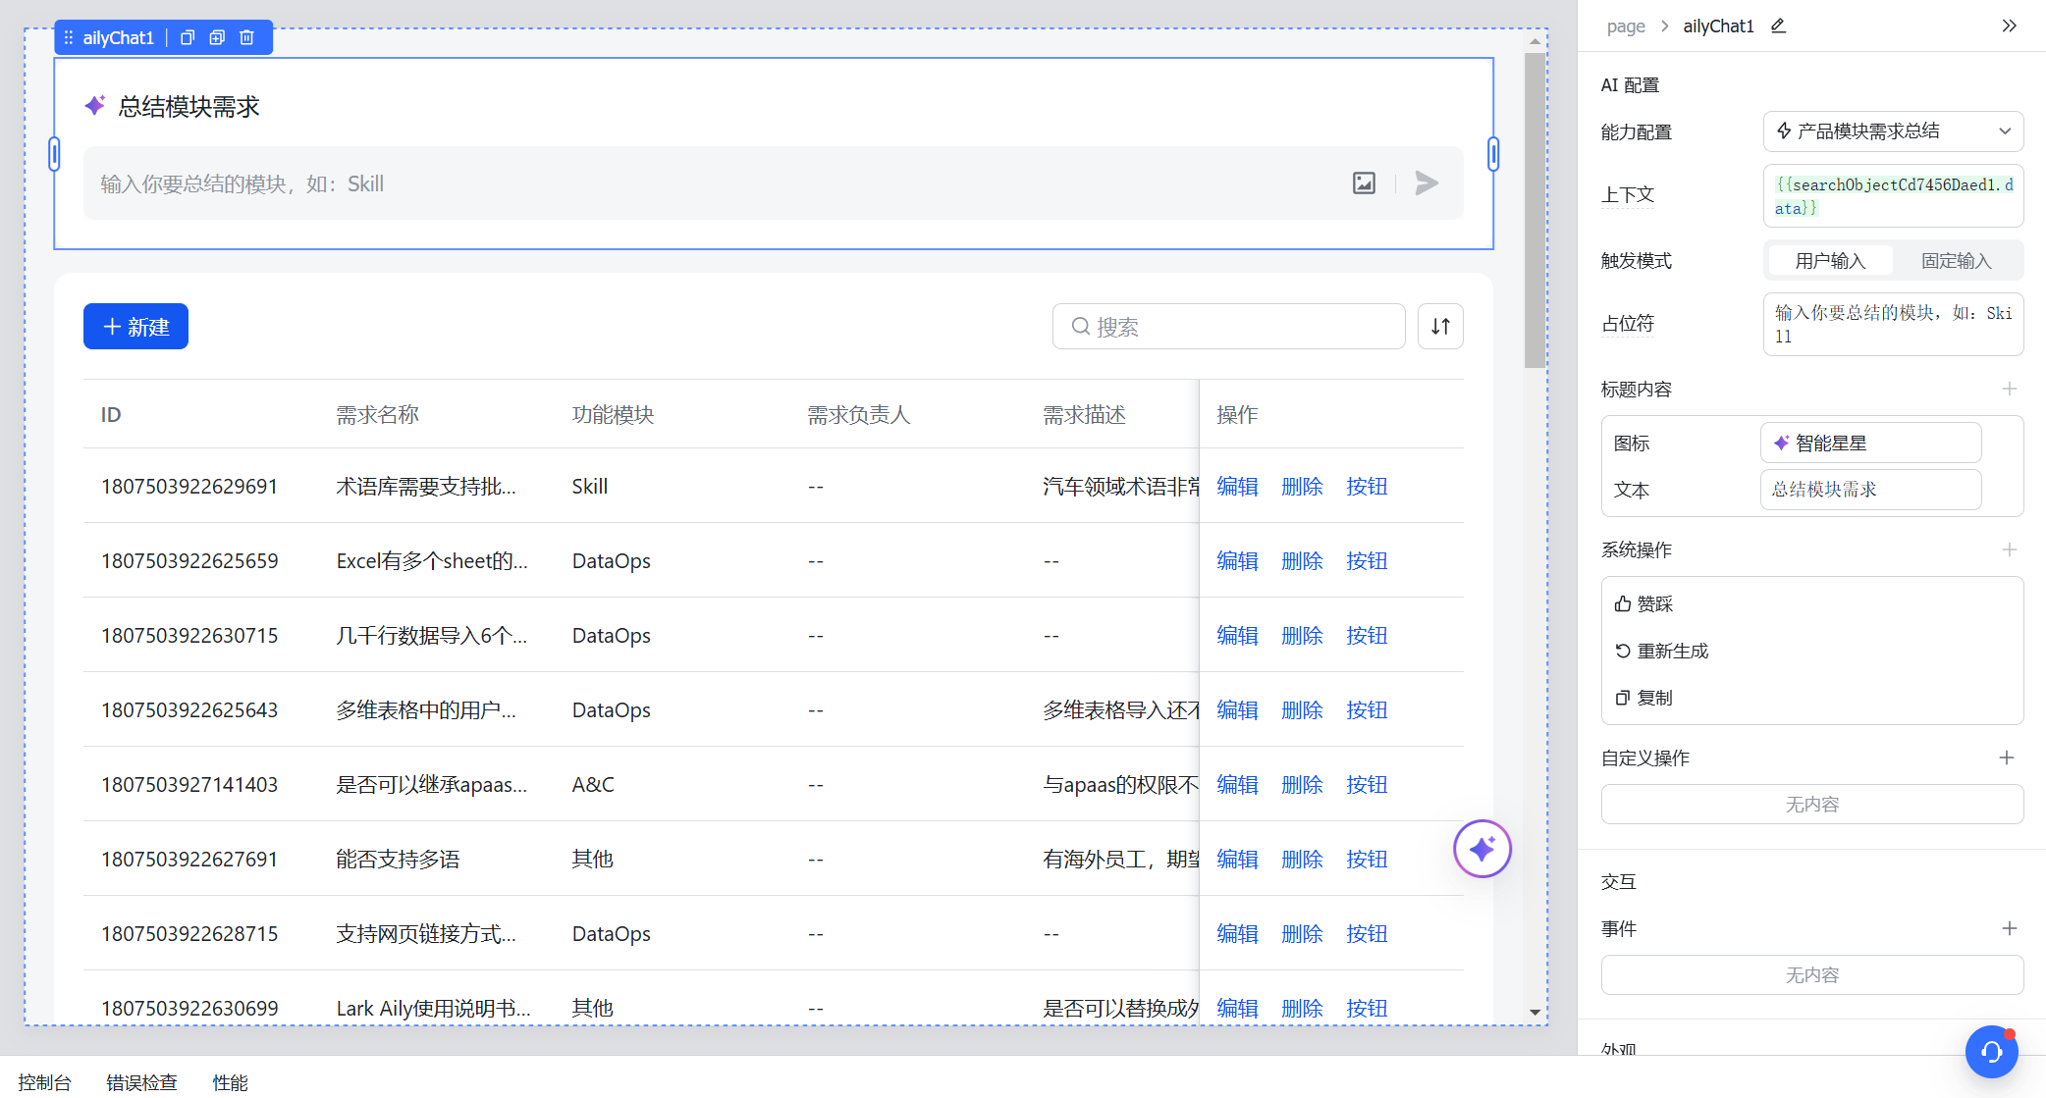The width and height of the screenshot is (2046, 1098).
Task: Select 用户输入 trigger mode
Action: [1830, 260]
